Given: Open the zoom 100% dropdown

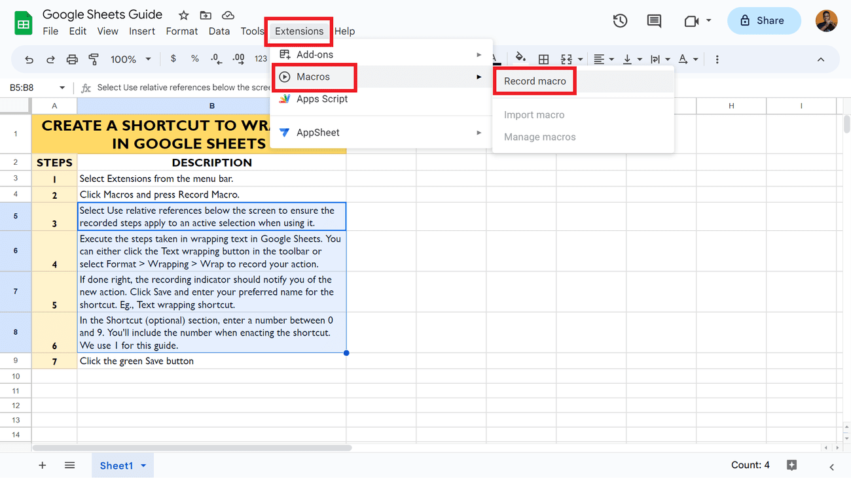Looking at the screenshot, I should pyautogui.click(x=130, y=60).
